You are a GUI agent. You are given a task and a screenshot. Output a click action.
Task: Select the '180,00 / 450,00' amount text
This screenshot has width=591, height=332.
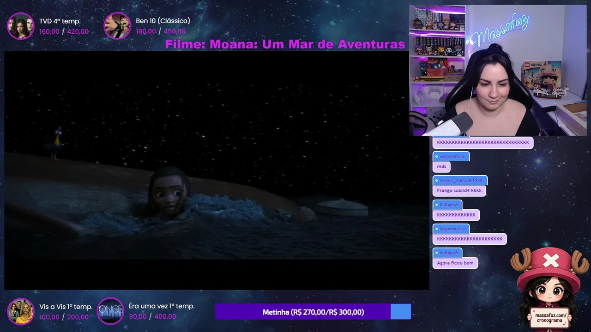[x=161, y=31]
